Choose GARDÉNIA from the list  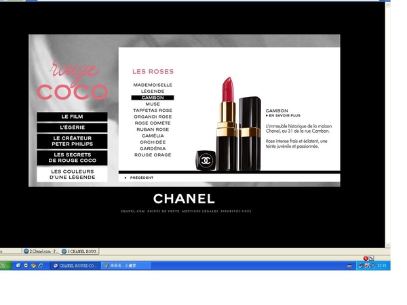(153, 148)
